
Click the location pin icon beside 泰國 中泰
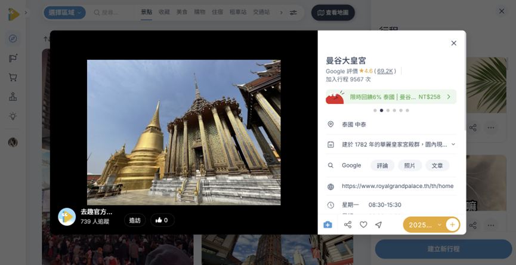point(330,124)
